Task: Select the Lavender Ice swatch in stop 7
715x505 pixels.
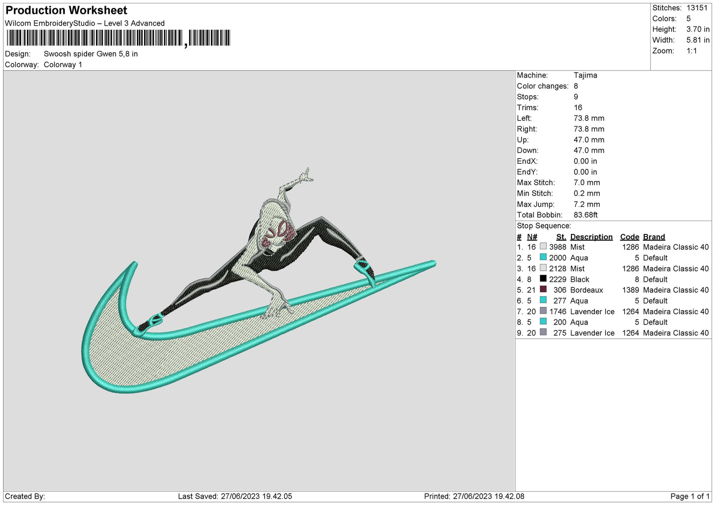Action: tap(543, 311)
